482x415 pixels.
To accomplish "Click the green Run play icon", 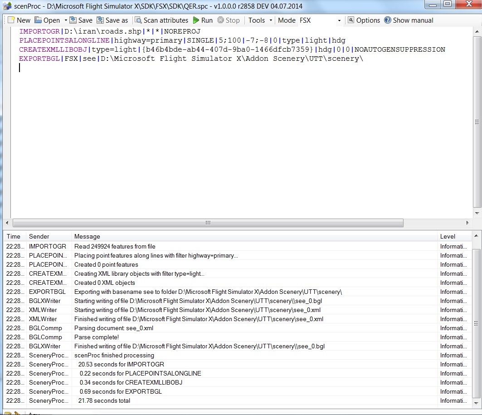I will (196, 20).
